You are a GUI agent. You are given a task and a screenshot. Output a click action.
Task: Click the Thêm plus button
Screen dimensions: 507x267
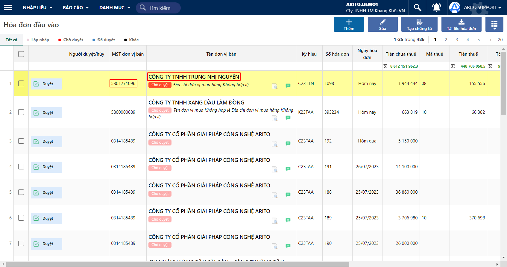coord(349,24)
